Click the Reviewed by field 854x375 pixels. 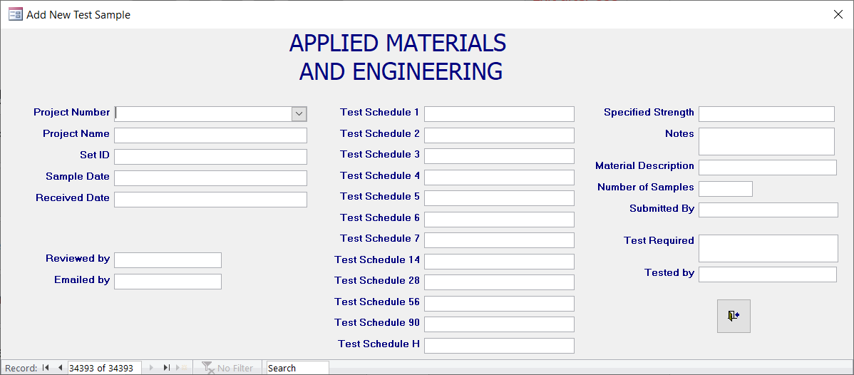[168, 260]
